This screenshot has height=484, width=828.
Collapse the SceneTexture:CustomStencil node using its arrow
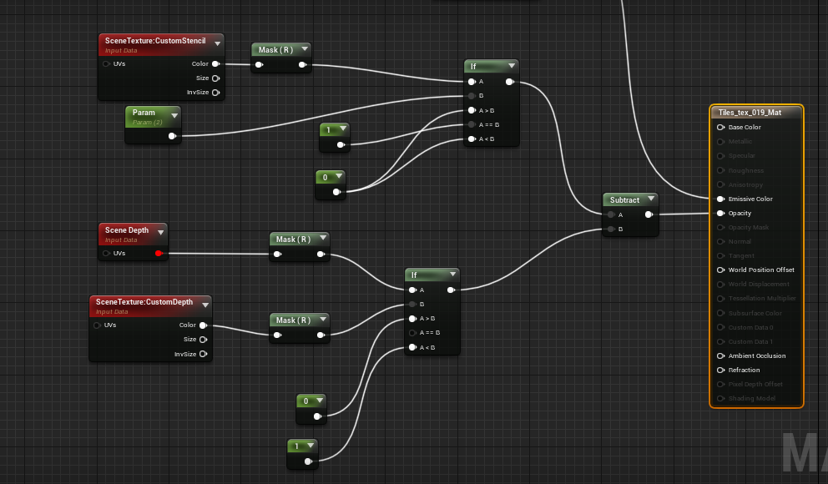(x=218, y=43)
